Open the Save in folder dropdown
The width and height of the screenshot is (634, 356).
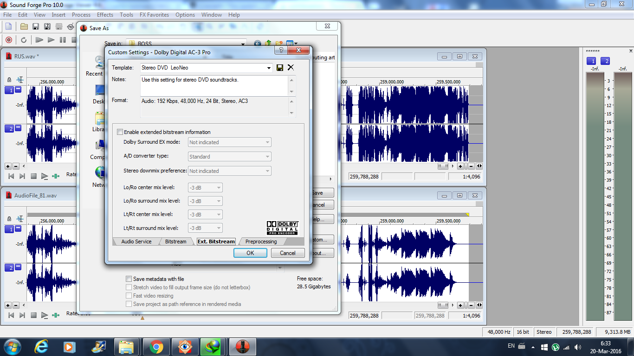point(243,44)
